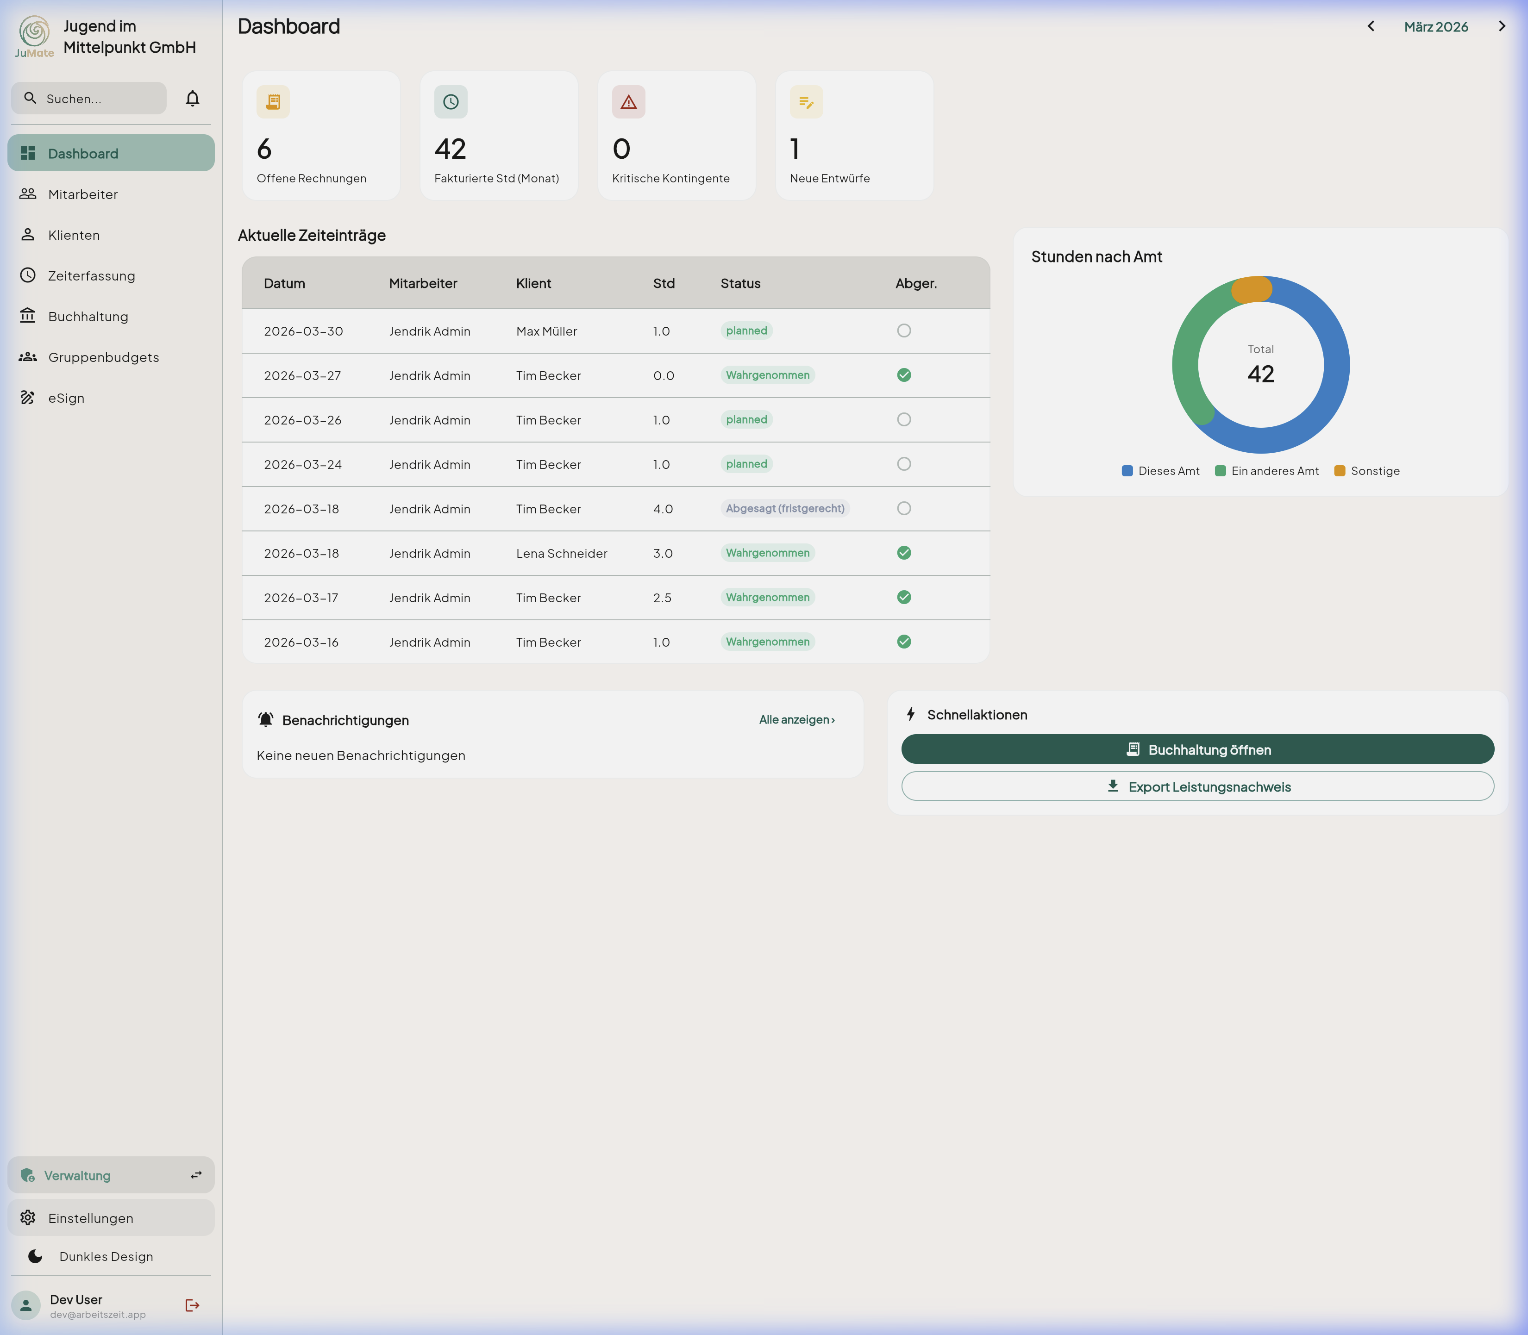The width and height of the screenshot is (1528, 1335).
Task: Click the Sonstige legend swatch in the chart
Action: (1340, 470)
